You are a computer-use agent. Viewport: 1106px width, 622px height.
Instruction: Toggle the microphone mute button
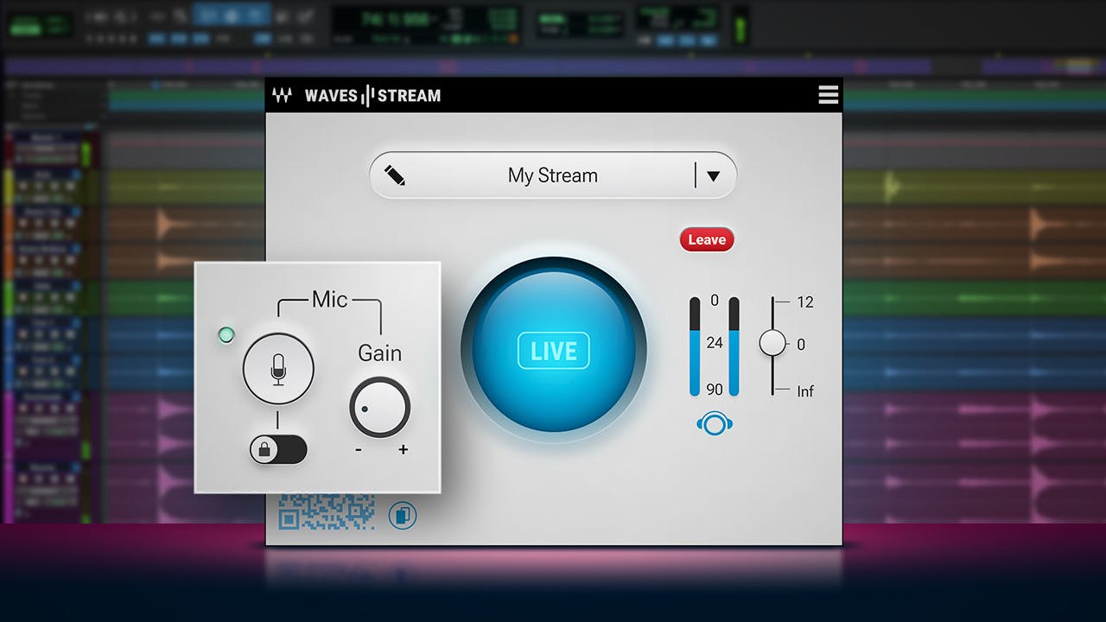coord(278,369)
